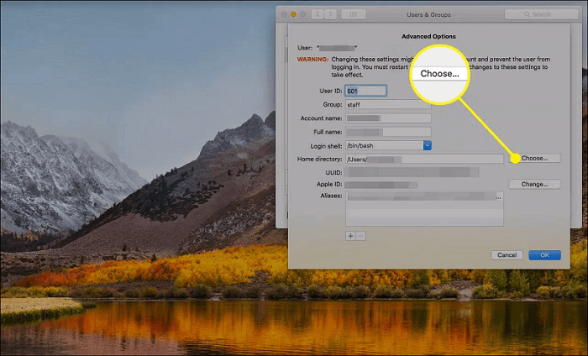The image size is (588, 356).
Task: Open the show-all preferences grid button
Action: pos(352,15)
